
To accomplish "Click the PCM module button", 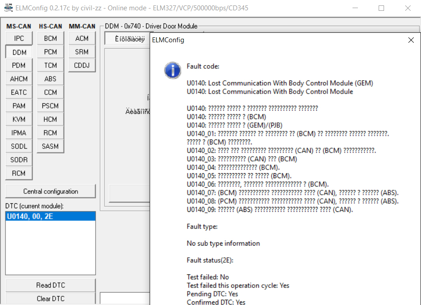I will click(x=50, y=52).
